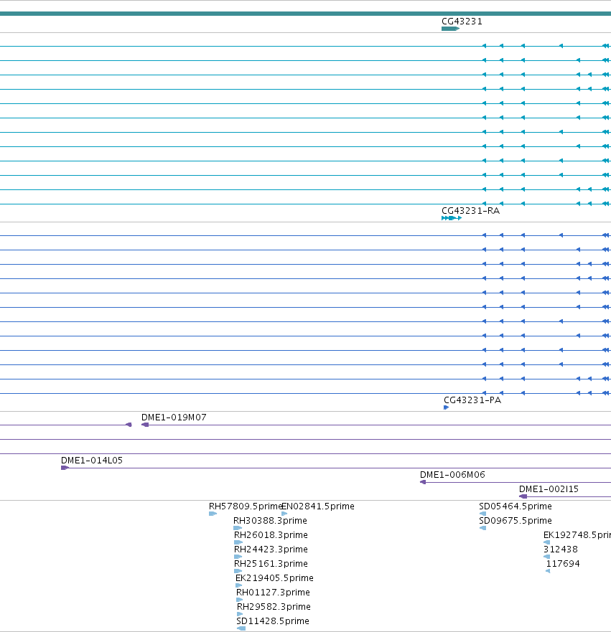Select the CG43231 gene feature arrow
Screen dimensions: 611x632
450,29
